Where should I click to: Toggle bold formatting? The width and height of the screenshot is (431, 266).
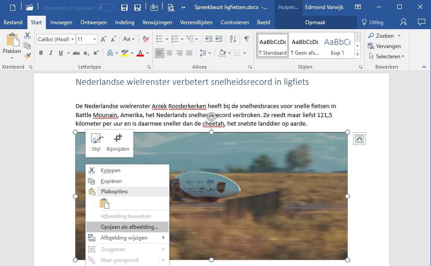click(x=41, y=53)
